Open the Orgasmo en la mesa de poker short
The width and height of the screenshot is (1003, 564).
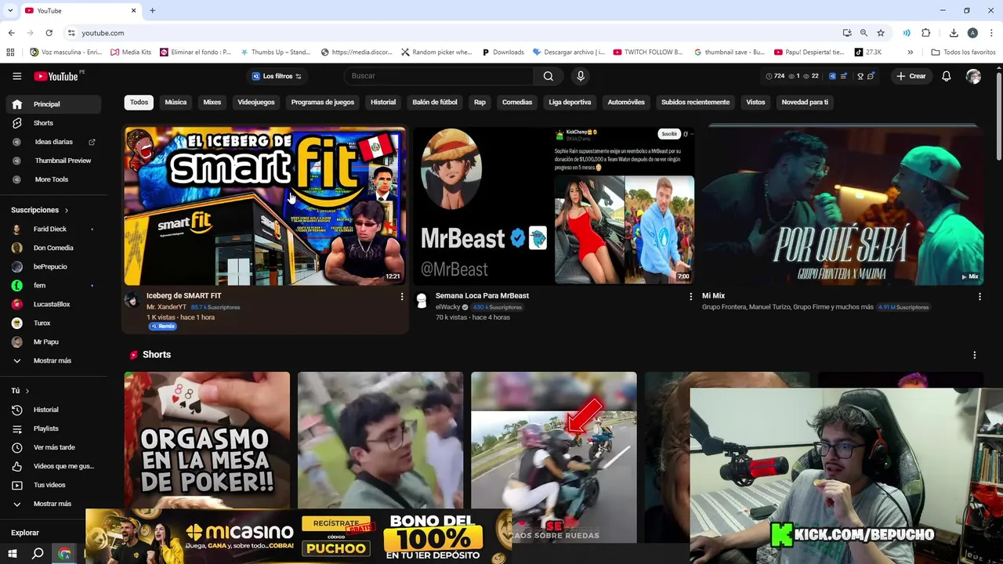tap(207, 440)
